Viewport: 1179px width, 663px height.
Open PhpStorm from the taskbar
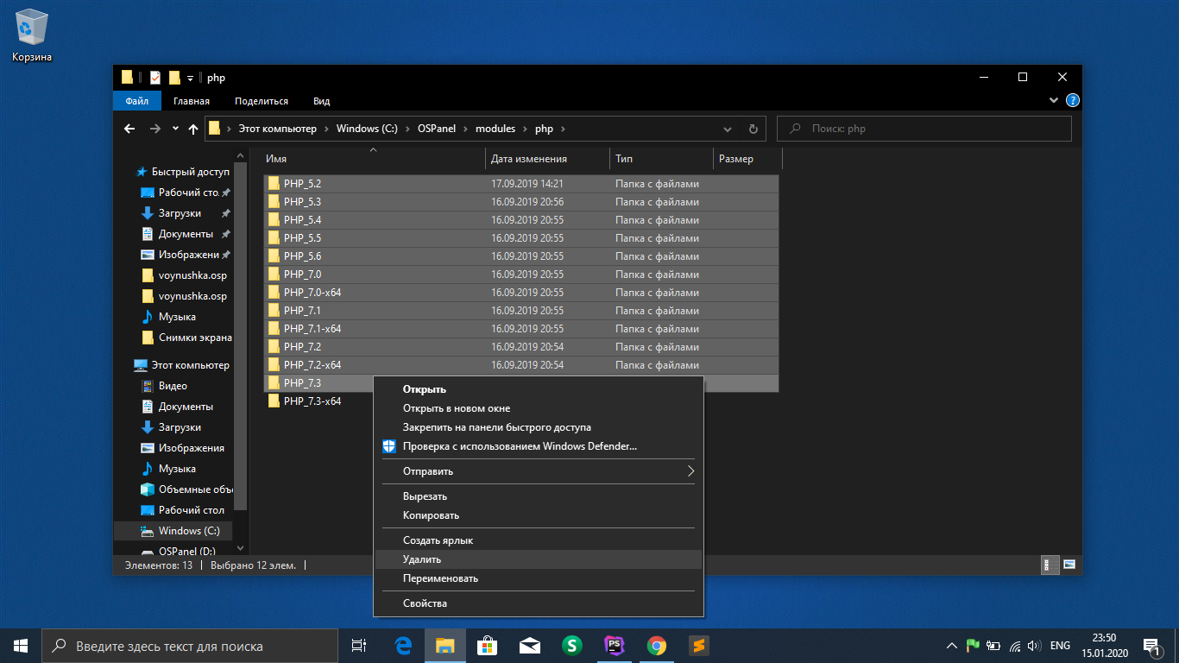tap(615, 646)
